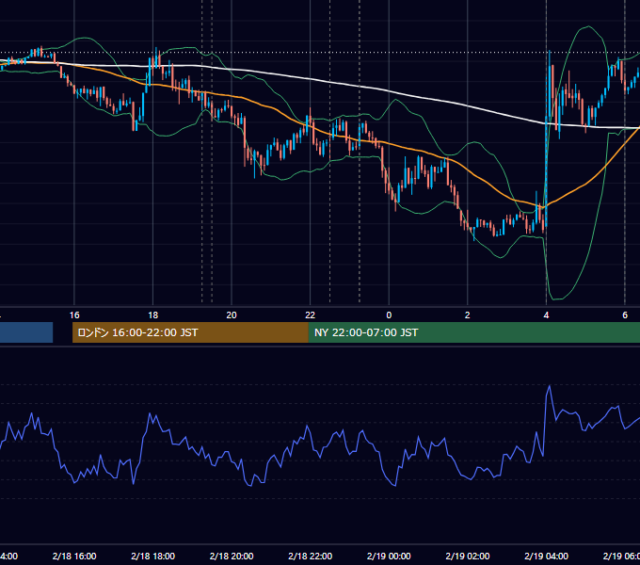Click the 22 hour label on price chart axis

click(x=311, y=315)
